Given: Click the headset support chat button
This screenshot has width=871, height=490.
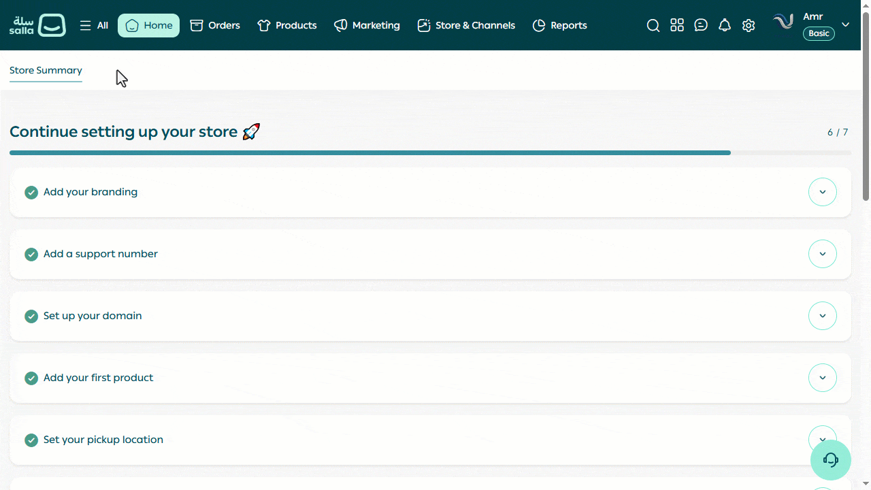Looking at the screenshot, I should coord(831,460).
